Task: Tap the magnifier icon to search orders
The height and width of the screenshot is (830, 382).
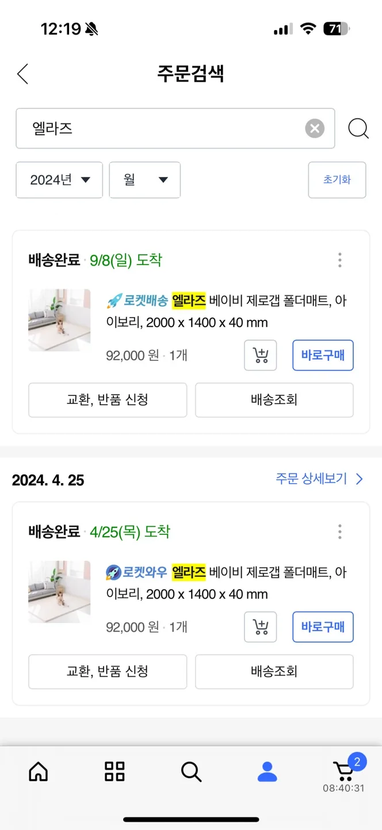Action: (x=358, y=128)
